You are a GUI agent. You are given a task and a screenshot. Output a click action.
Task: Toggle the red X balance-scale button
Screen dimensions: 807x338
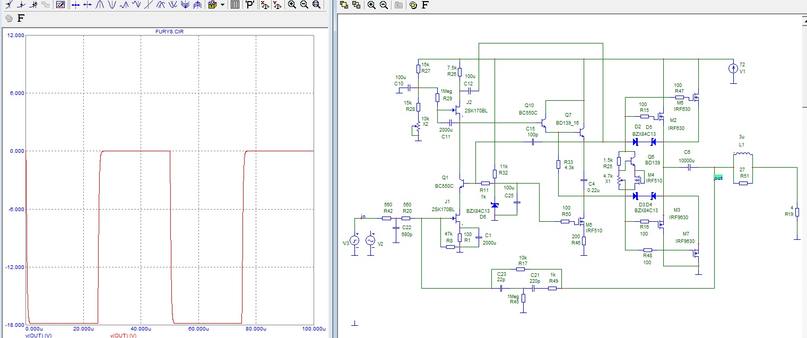tap(264, 5)
